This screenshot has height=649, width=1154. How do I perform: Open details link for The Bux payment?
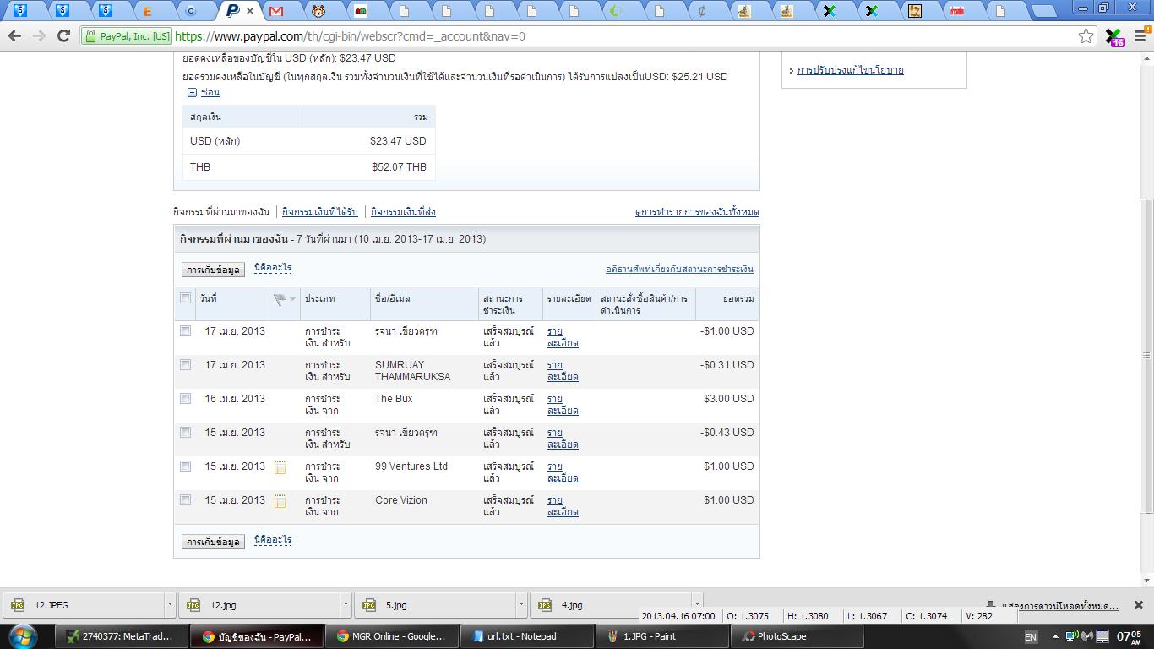pos(563,405)
